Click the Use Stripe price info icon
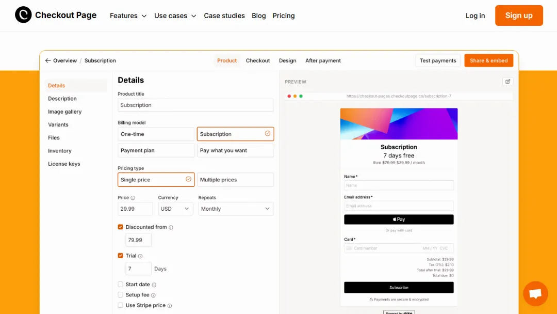This screenshot has height=314, width=557. click(x=170, y=306)
